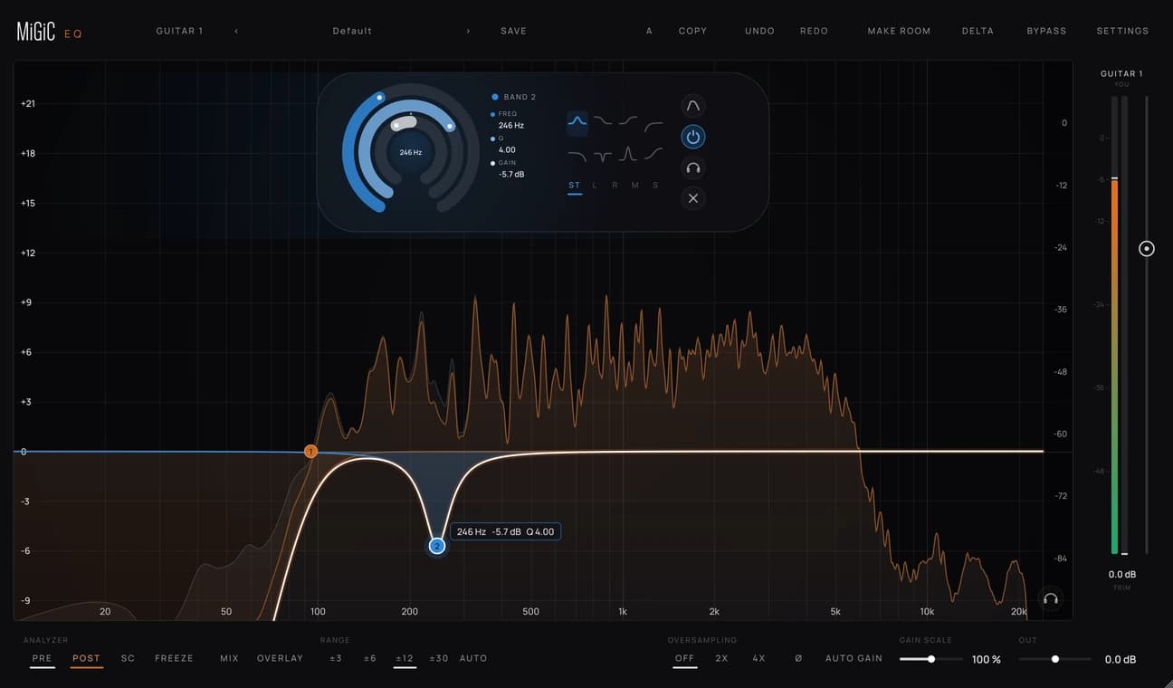
Task: Select the MIX analyzer option
Action: pos(230,658)
